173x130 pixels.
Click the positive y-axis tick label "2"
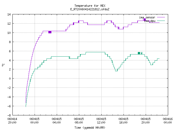10,69
